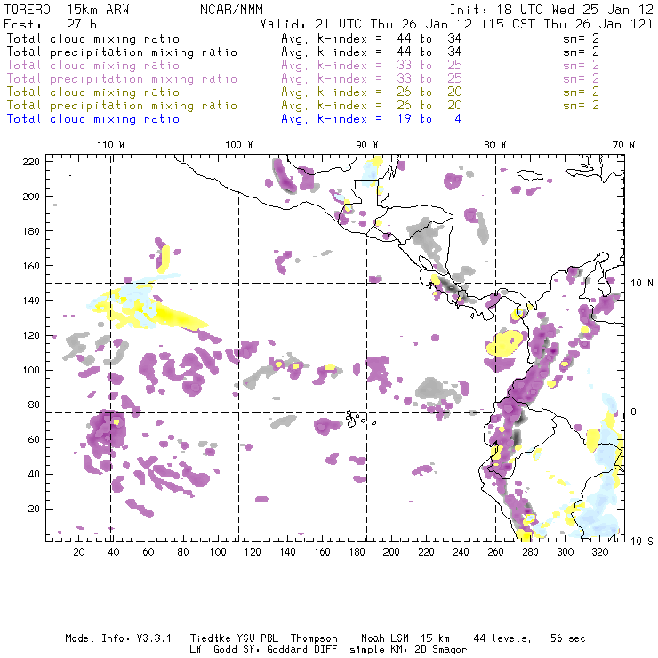Click "44 to 34" k-index of black cloud row

[429, 38]
